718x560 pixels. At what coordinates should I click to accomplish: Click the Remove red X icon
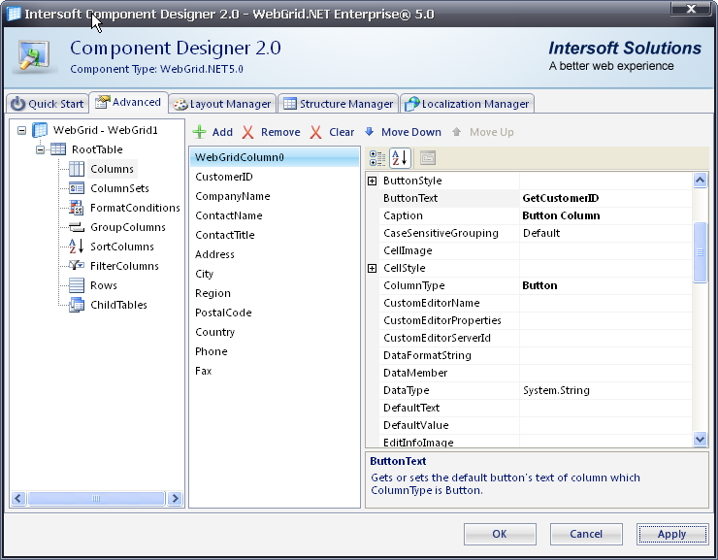pyautogui.click(x=247, y=132)
